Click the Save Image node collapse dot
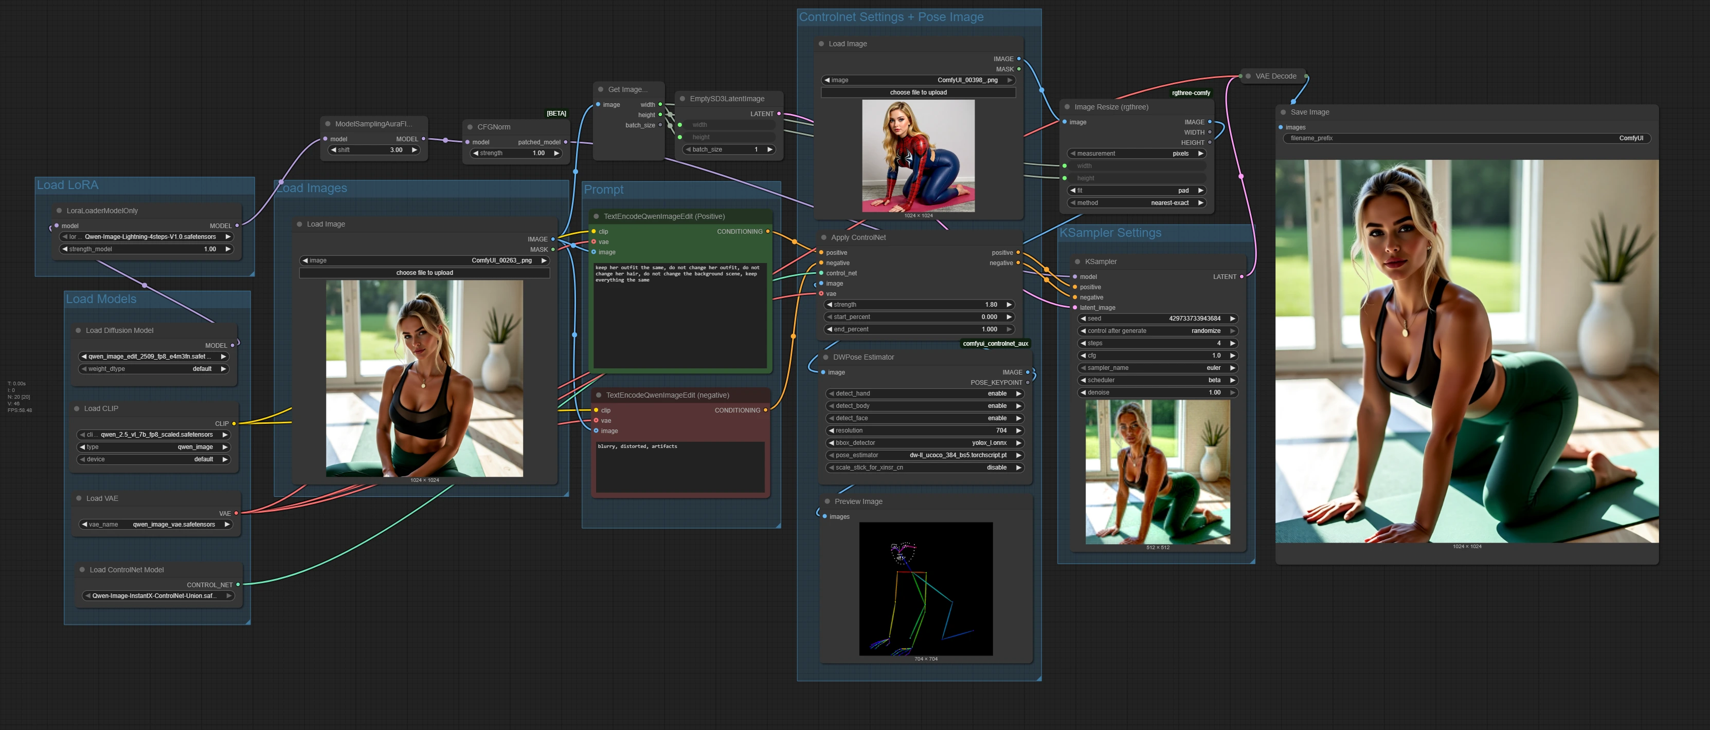Screen dimensions: 1710x730 [x=1283, y=113]
